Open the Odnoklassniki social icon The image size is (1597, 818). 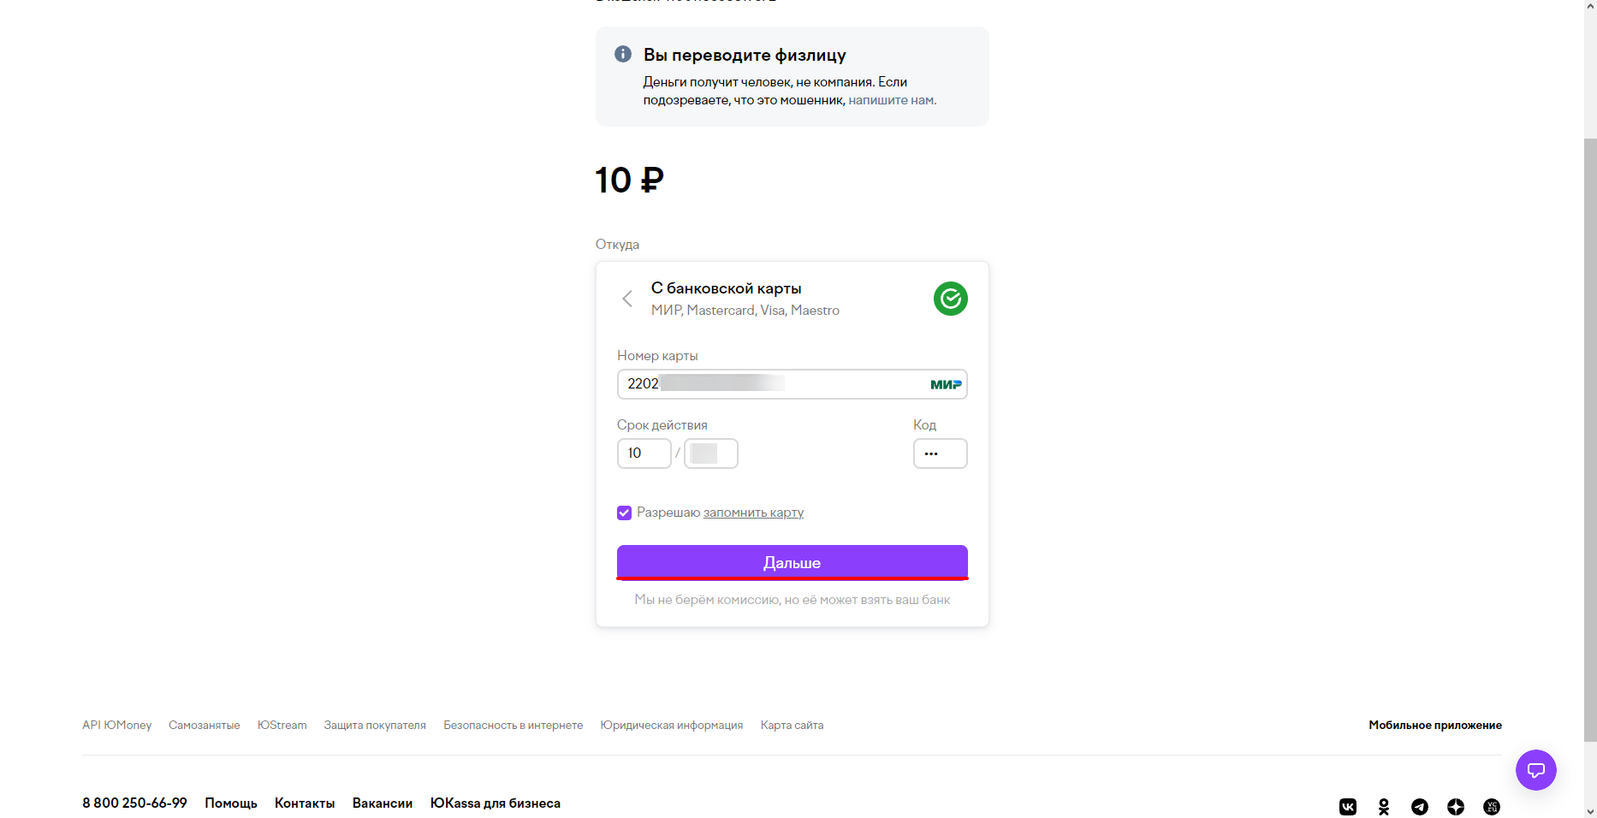point(1384,807)
